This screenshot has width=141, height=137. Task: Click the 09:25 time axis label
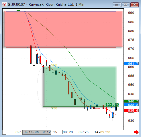click(x=83, y=132)
